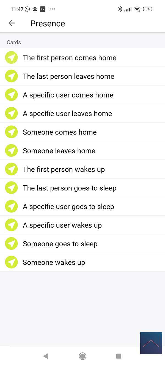165x366 pixels.
Task: Tap the green icon beside 'The first person comes home'
Action: (11, 58)
